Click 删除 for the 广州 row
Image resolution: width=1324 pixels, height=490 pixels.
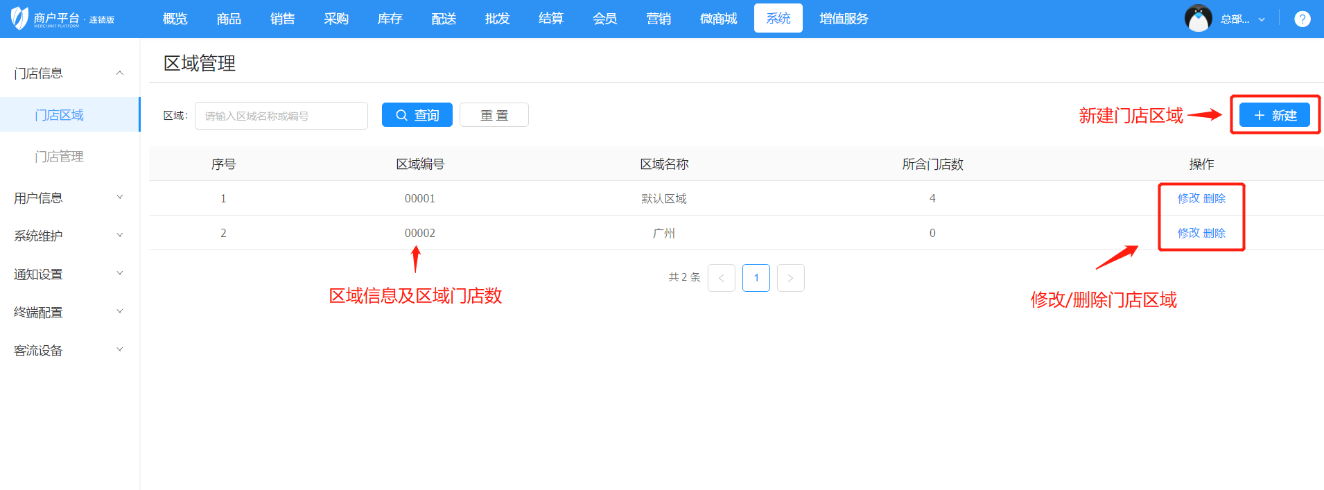point(1214,233)
